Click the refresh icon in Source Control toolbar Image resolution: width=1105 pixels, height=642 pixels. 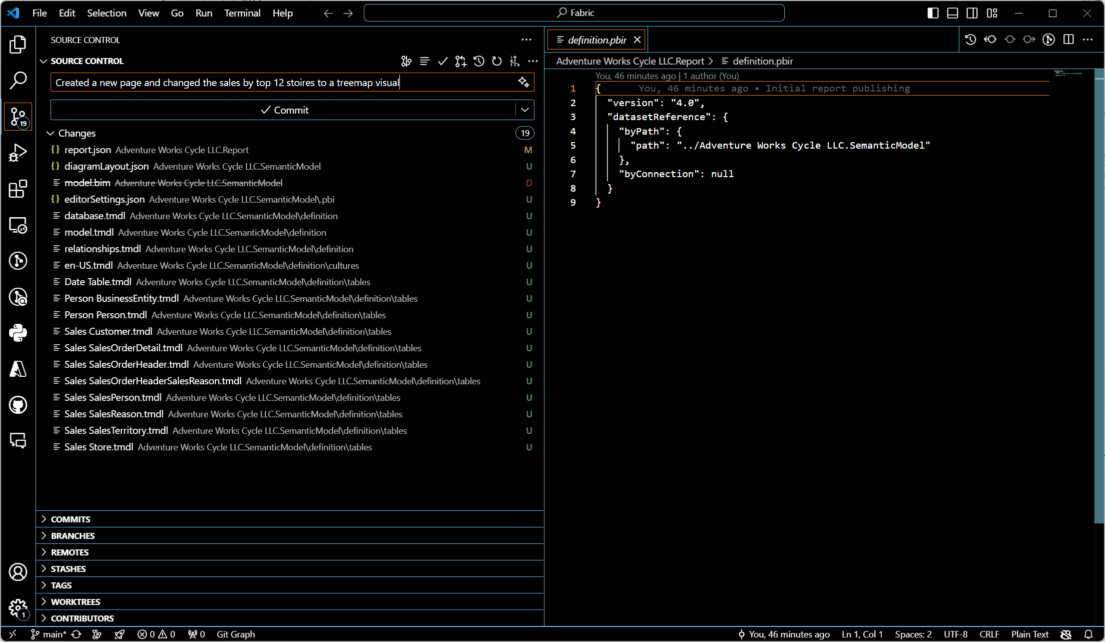click(496, 61)
